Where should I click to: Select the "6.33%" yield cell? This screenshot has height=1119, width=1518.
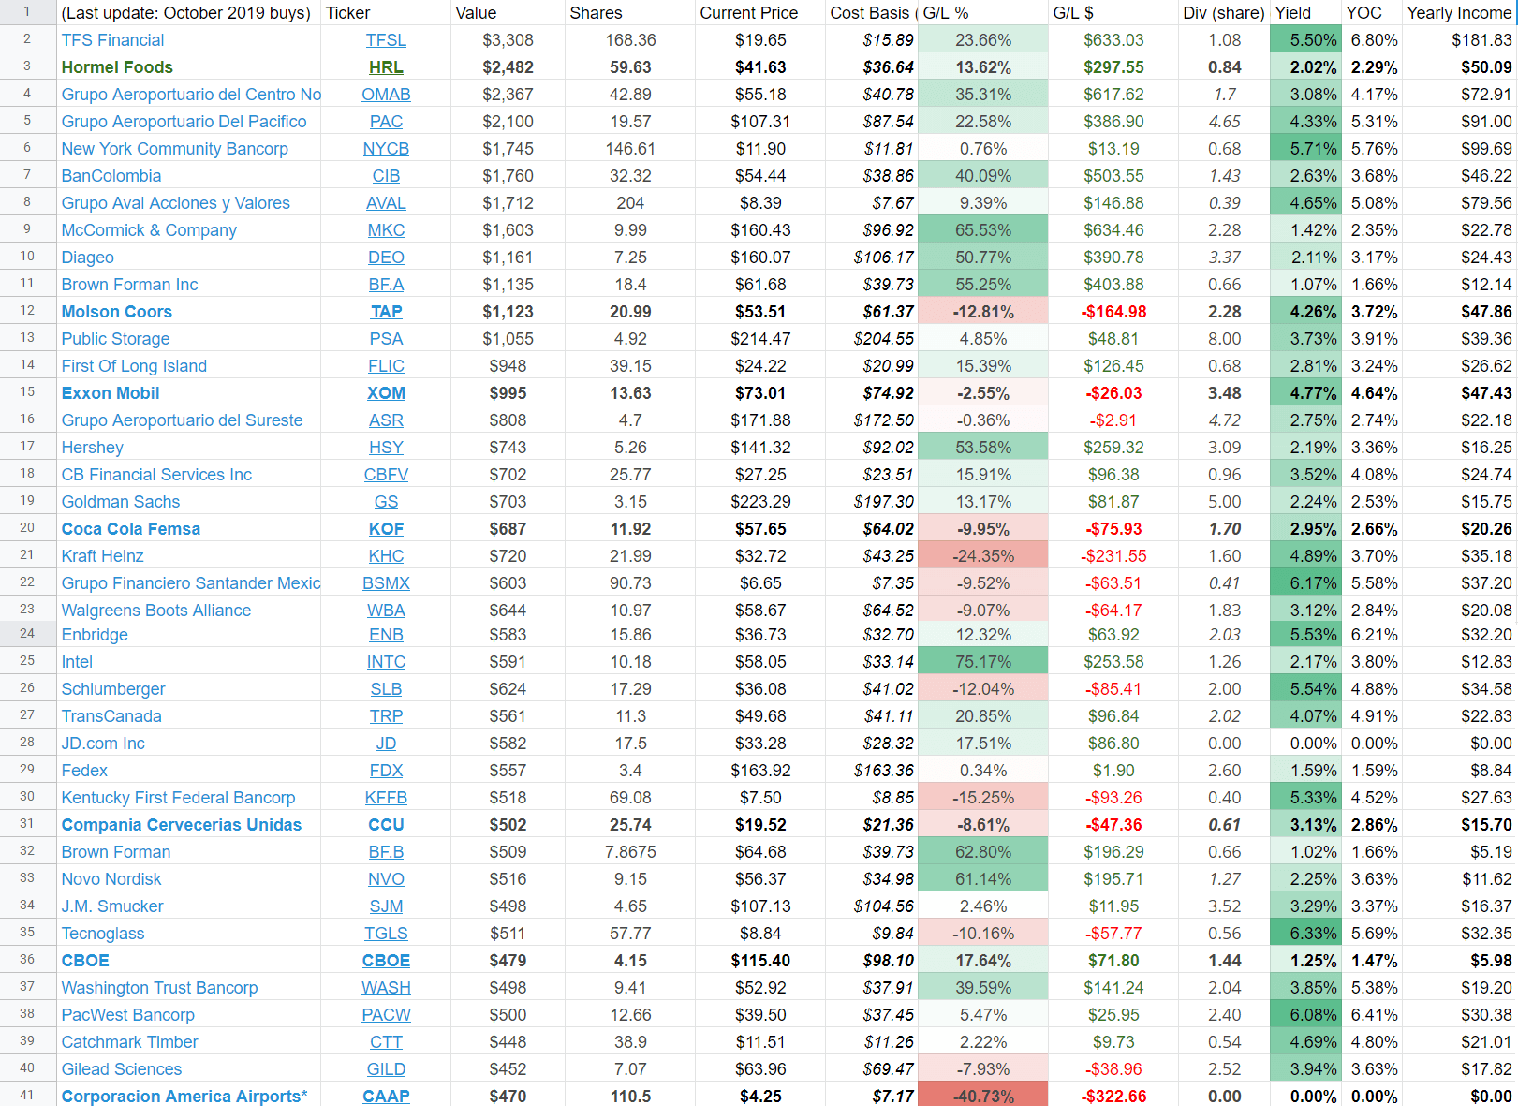pos(1305,934)
